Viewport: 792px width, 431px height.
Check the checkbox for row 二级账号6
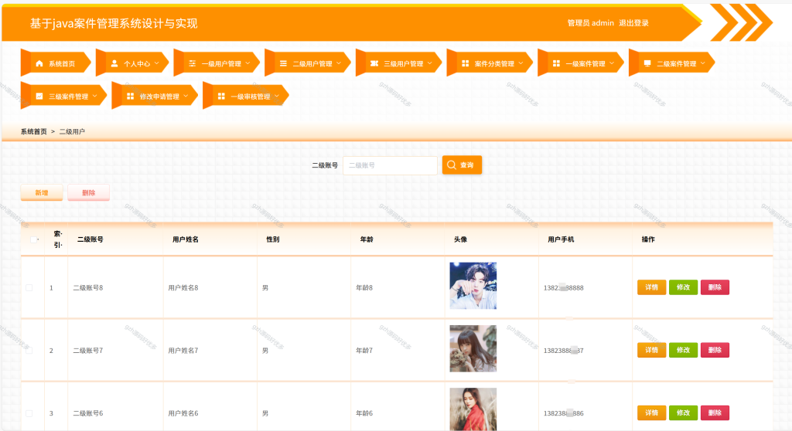coord(29,413)
